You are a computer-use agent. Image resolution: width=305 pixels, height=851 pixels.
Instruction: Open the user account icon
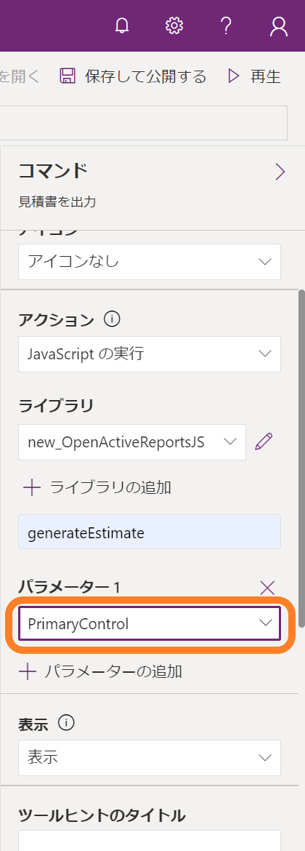[x=278, y=26]
